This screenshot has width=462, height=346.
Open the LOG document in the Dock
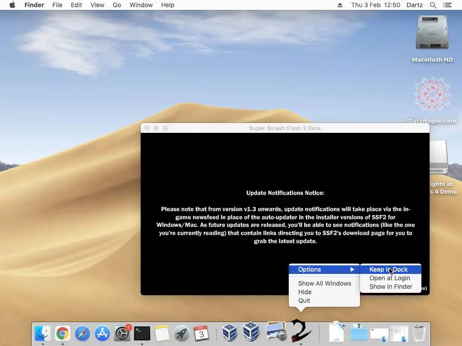pyautogui.click(x=337, y=332)
